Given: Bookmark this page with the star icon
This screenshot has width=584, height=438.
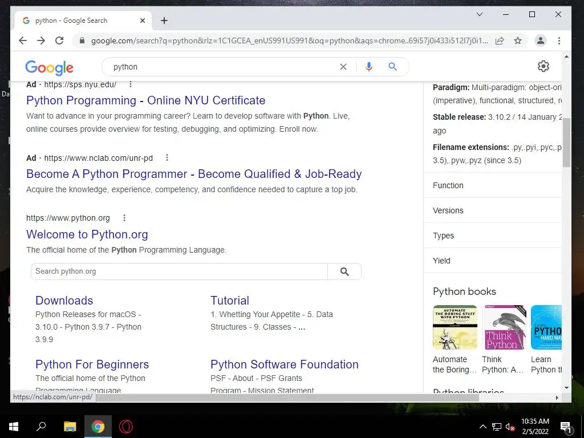Looking at the screenshot, I should [x=518, y=40].
